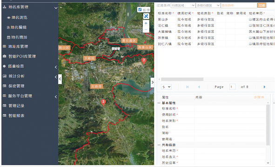The height and width of the screenshot is (167, 275).
Task: Expand the 统计分析 chevron
Action: pos(56,77)
